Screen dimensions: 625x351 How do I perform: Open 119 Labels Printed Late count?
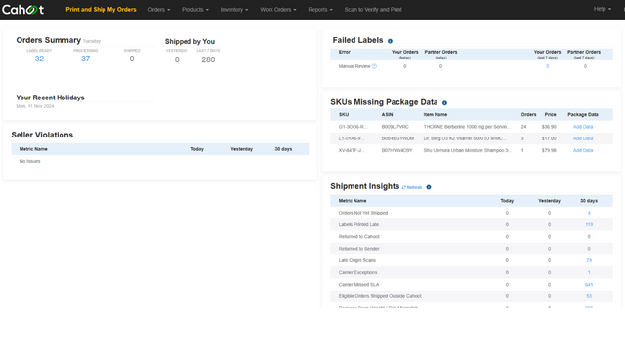(589, 225)
